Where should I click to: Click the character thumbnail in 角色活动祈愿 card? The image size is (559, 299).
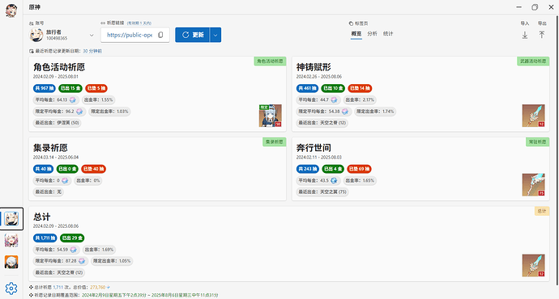[x=271, y=116]
